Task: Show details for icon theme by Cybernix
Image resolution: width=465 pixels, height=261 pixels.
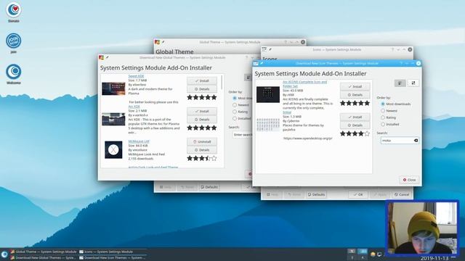Action: point(355,125)
